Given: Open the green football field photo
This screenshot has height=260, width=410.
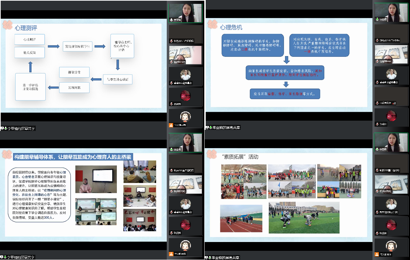Looking at the screenshot, I should tap(304, 218).
